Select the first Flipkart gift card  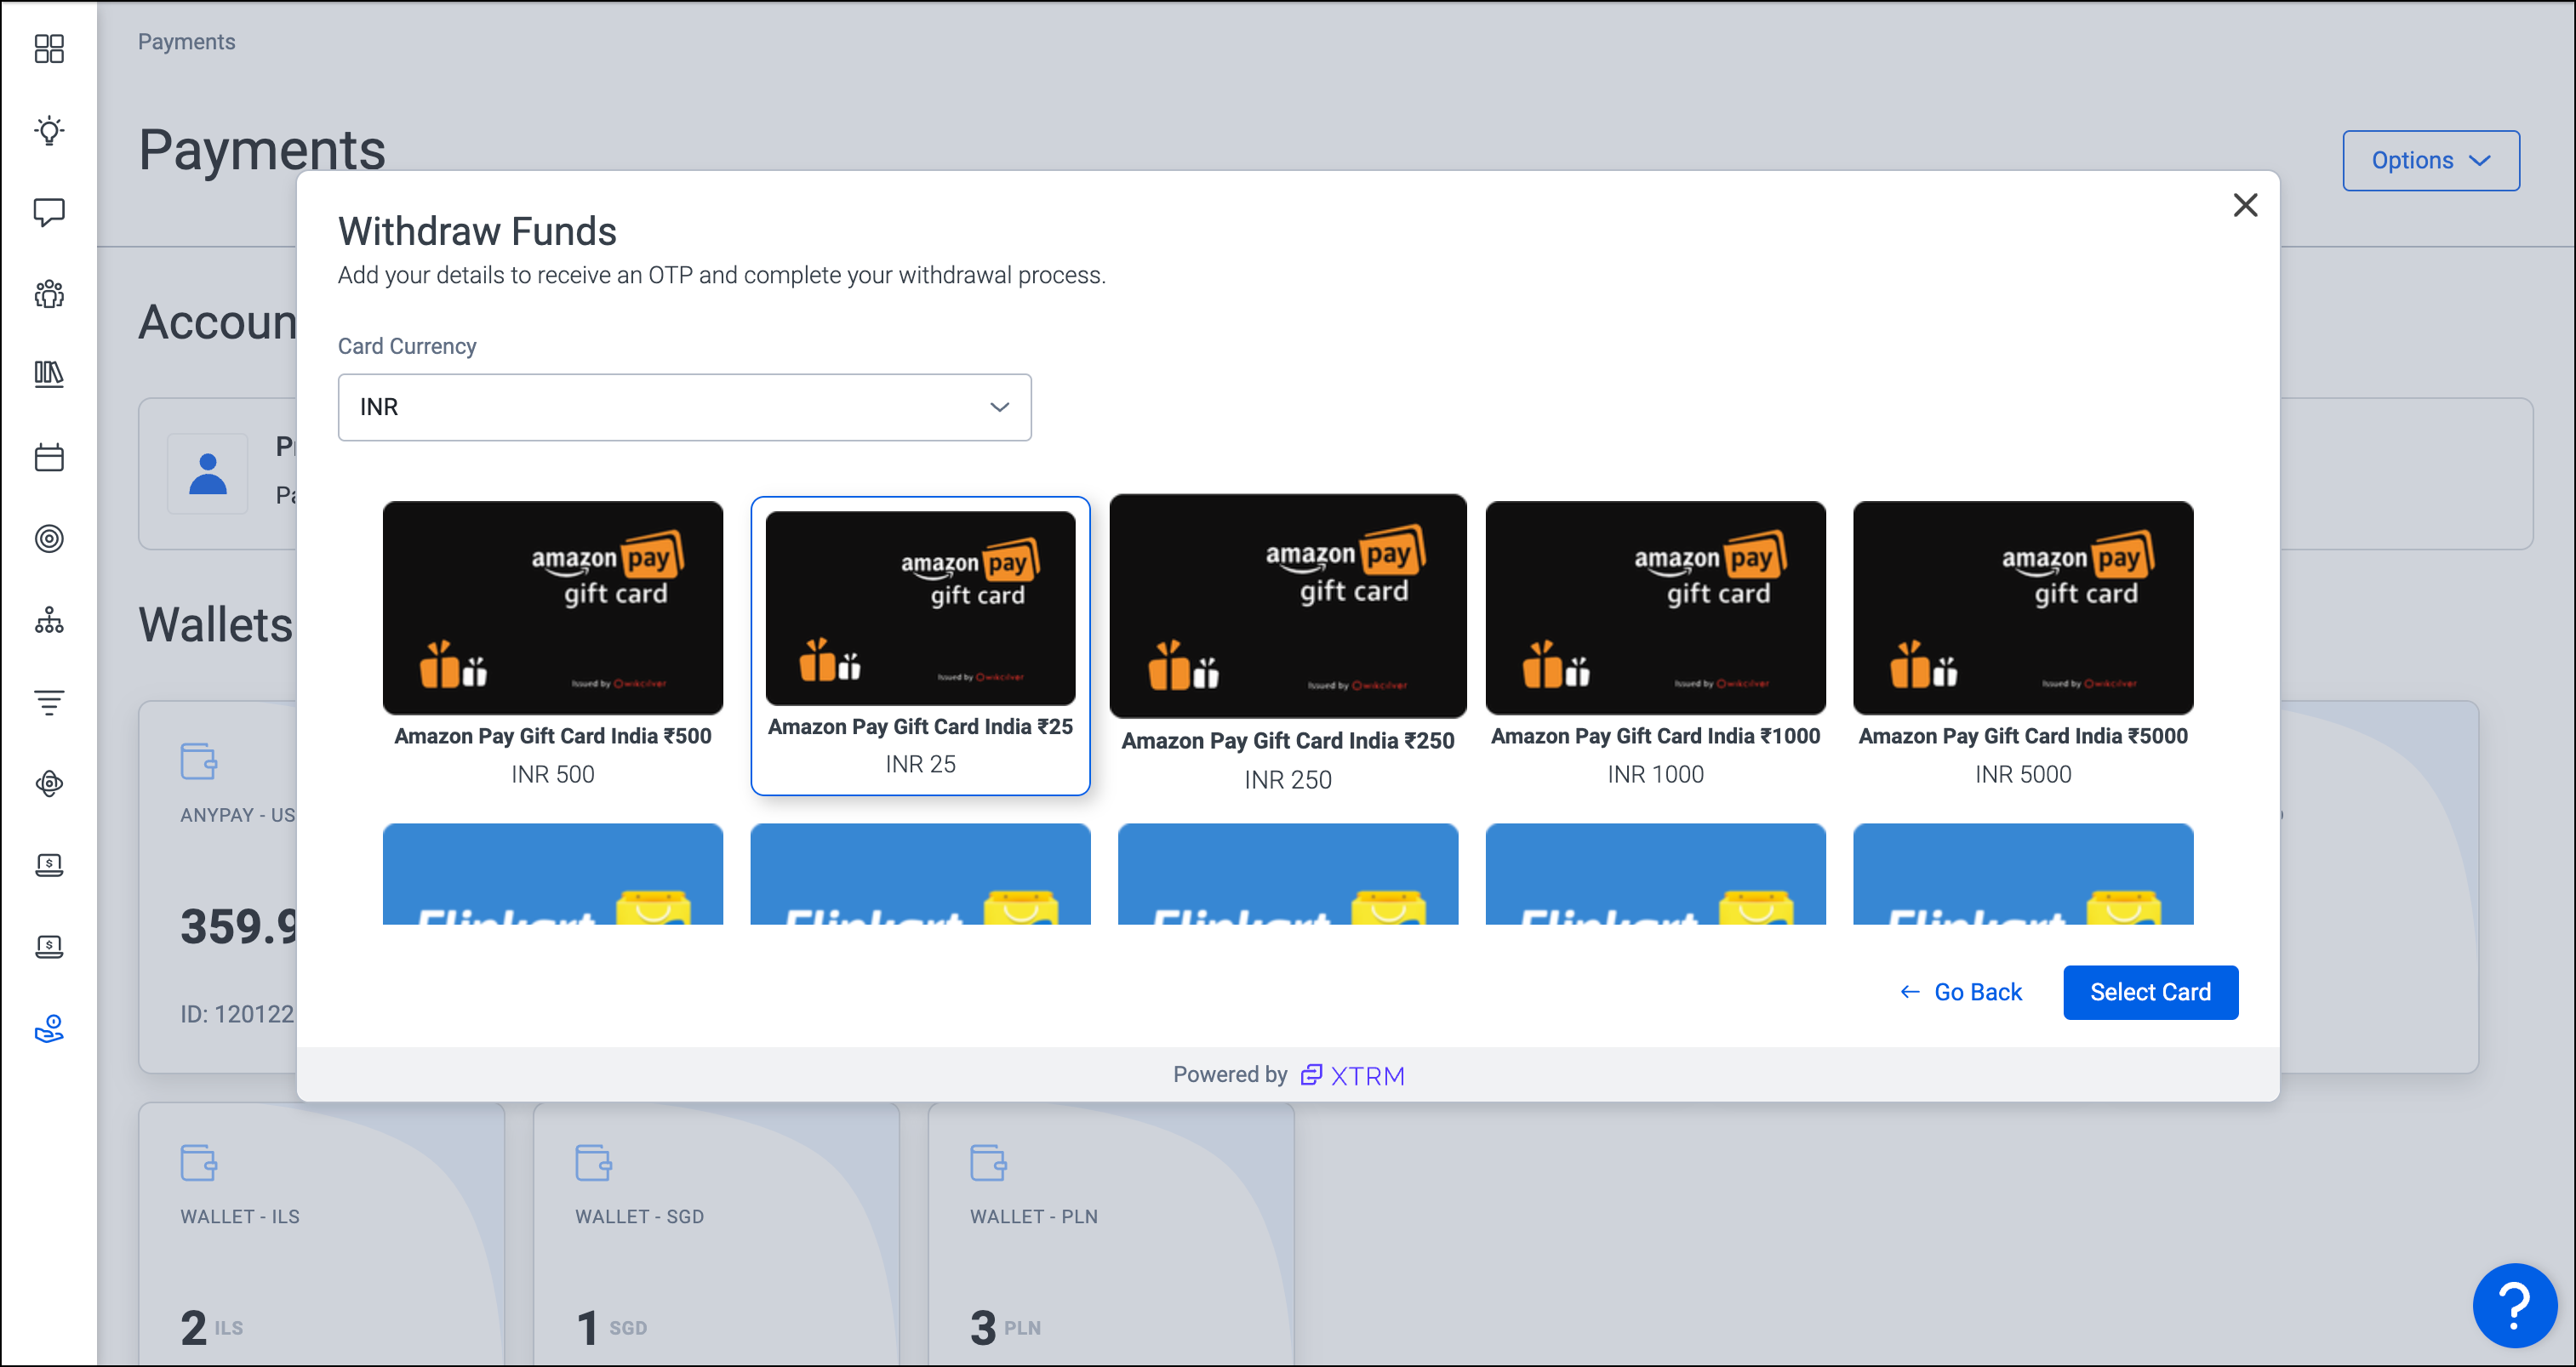(x=553, y=874)
